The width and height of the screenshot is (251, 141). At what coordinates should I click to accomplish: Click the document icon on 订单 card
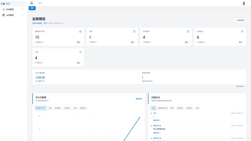tap(134, 32)
